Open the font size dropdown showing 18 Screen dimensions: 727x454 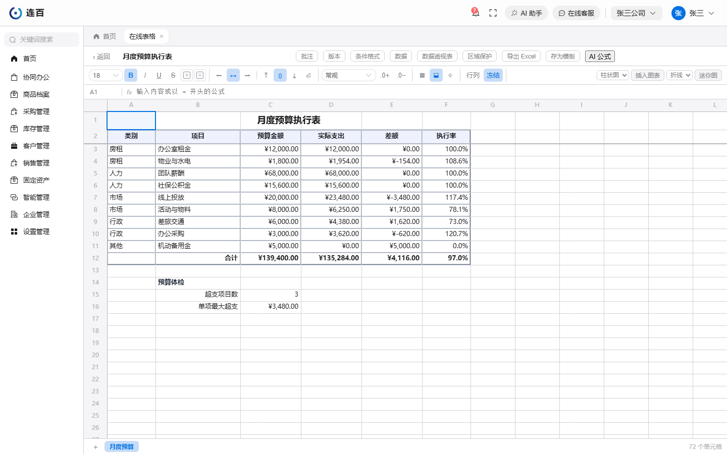coord(106,75)
